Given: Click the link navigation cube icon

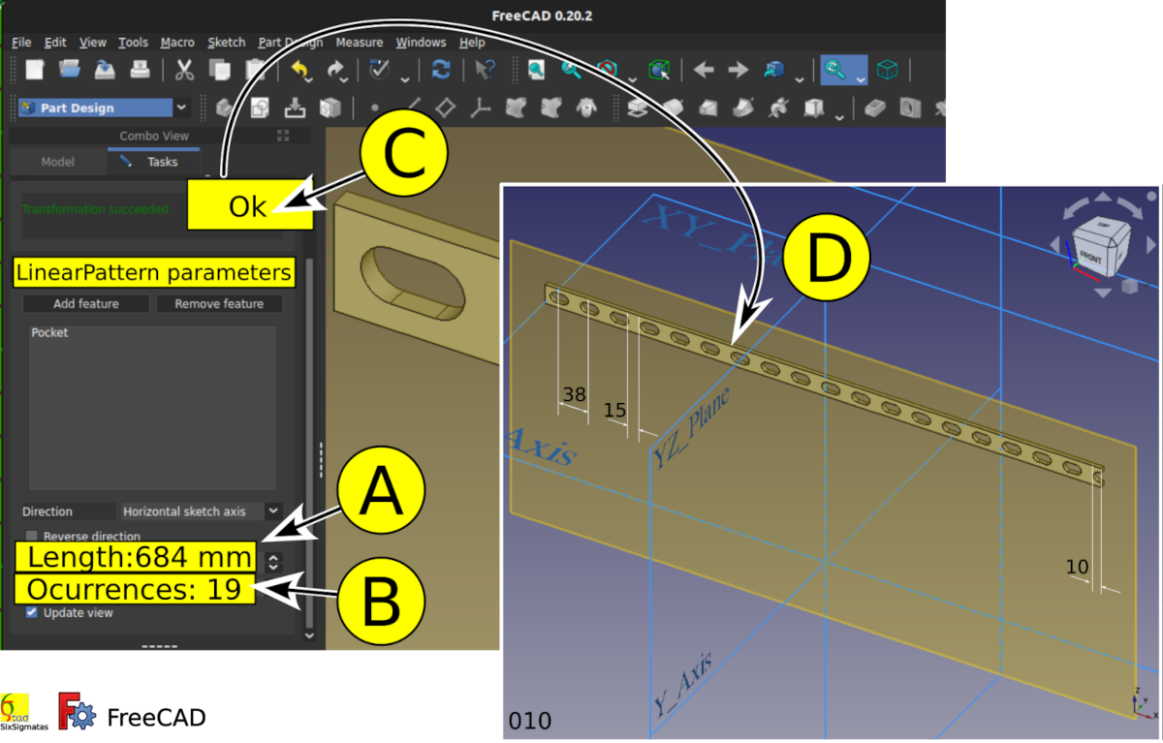Looking at the screenshot, I should (x=774, y=70).
